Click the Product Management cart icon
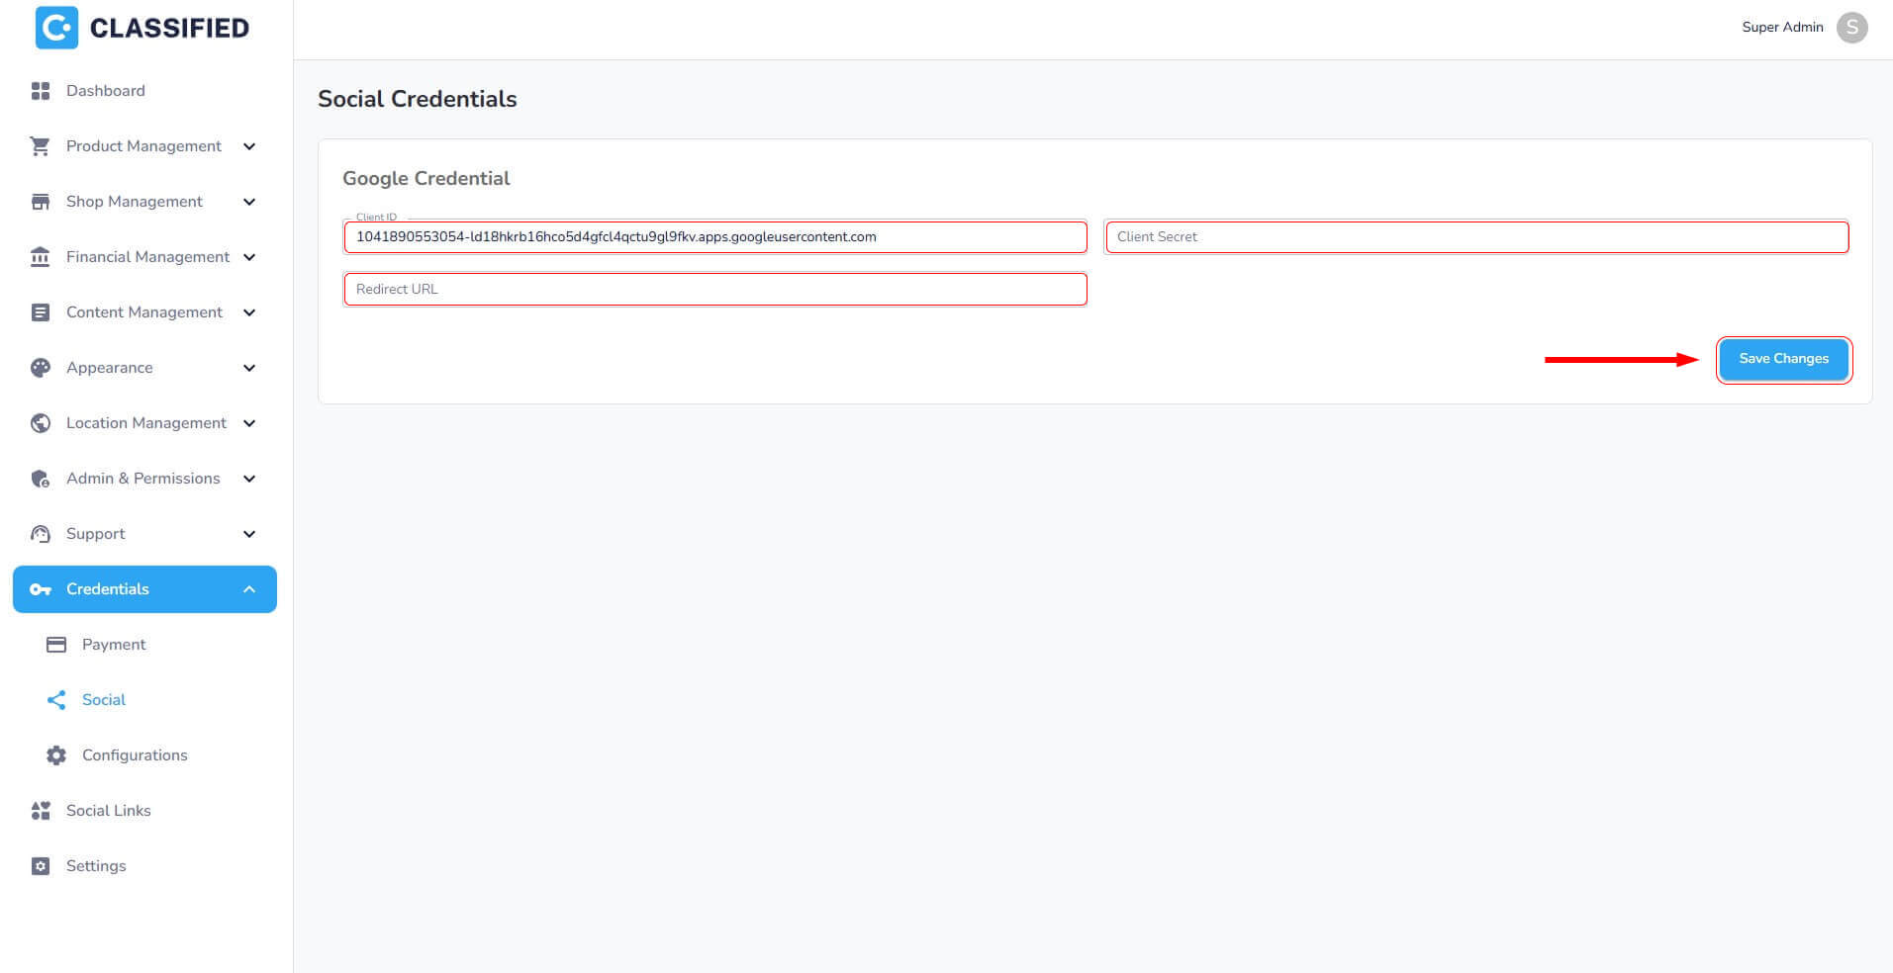 [x=41, y=146]
